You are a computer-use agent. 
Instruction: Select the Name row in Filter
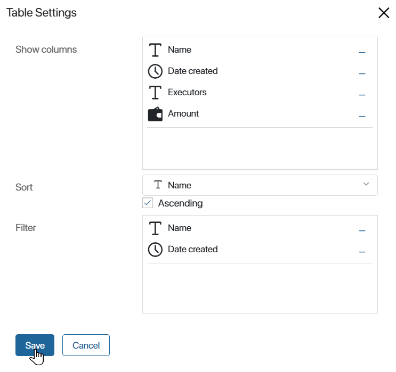click(x=260, y=228)
